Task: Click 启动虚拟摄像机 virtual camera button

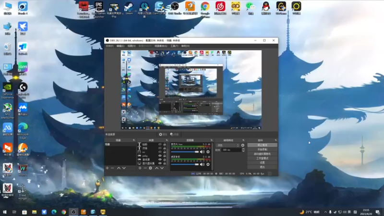Action: [x=262, y=154]
